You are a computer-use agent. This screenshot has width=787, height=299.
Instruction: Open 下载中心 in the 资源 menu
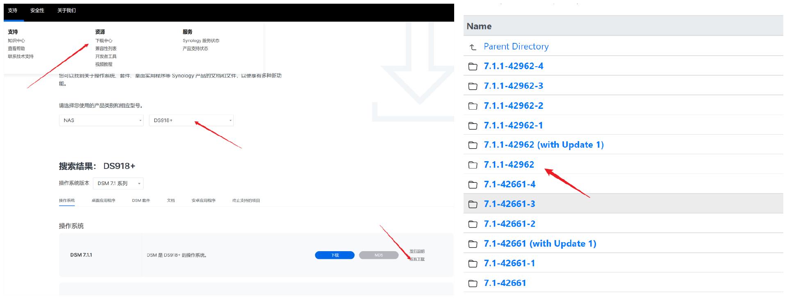click(104, 40)
